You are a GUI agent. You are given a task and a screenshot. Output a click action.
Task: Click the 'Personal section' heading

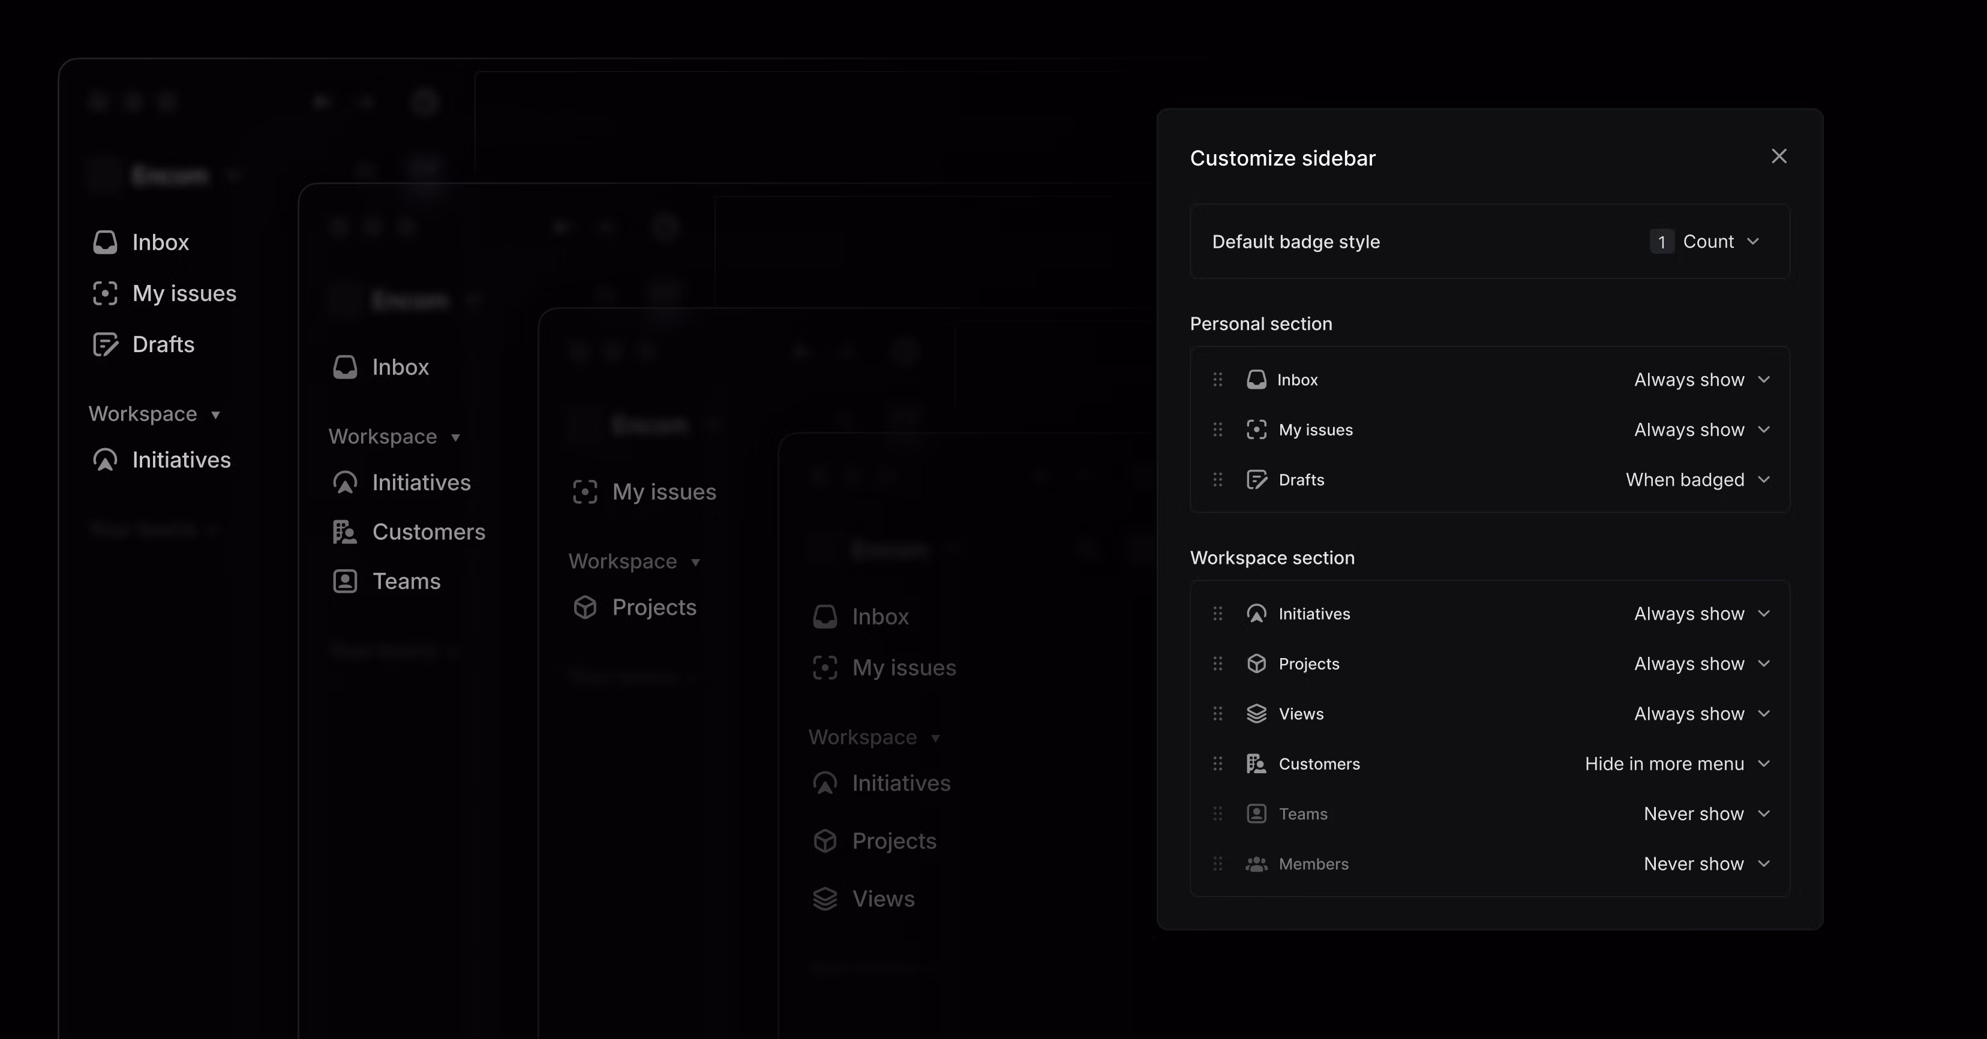tap(1261, 324)
